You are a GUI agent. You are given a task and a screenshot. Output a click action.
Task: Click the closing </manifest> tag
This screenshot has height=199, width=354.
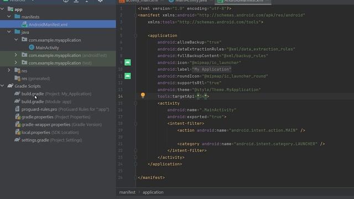click(151, 177)
